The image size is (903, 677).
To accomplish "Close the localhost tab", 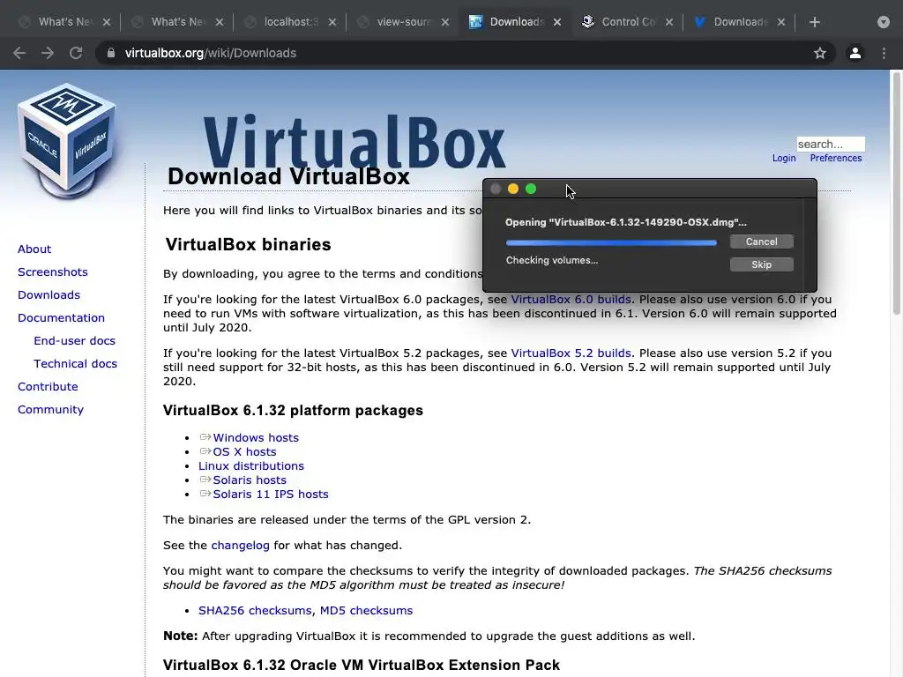I will click(332, 22).
